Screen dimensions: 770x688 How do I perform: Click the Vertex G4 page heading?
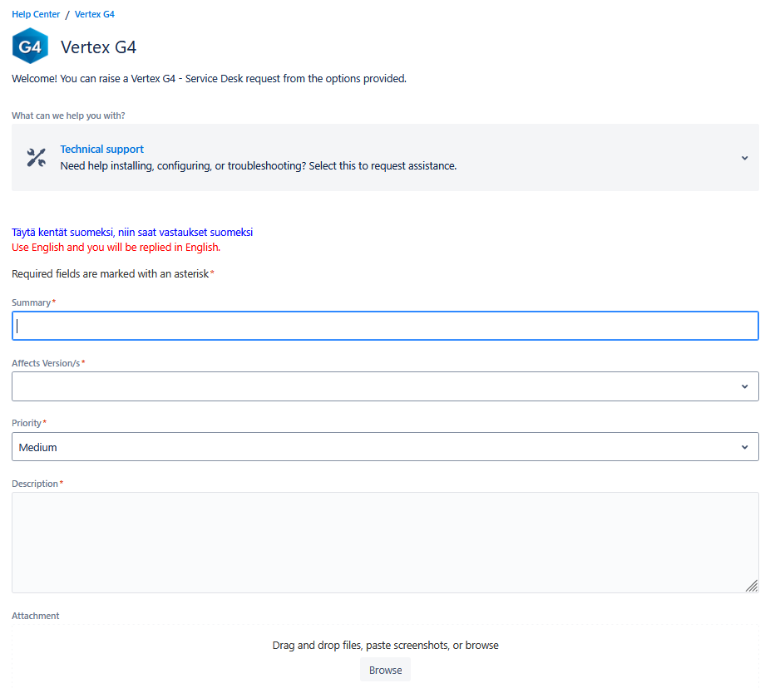(x=98, y=47)
